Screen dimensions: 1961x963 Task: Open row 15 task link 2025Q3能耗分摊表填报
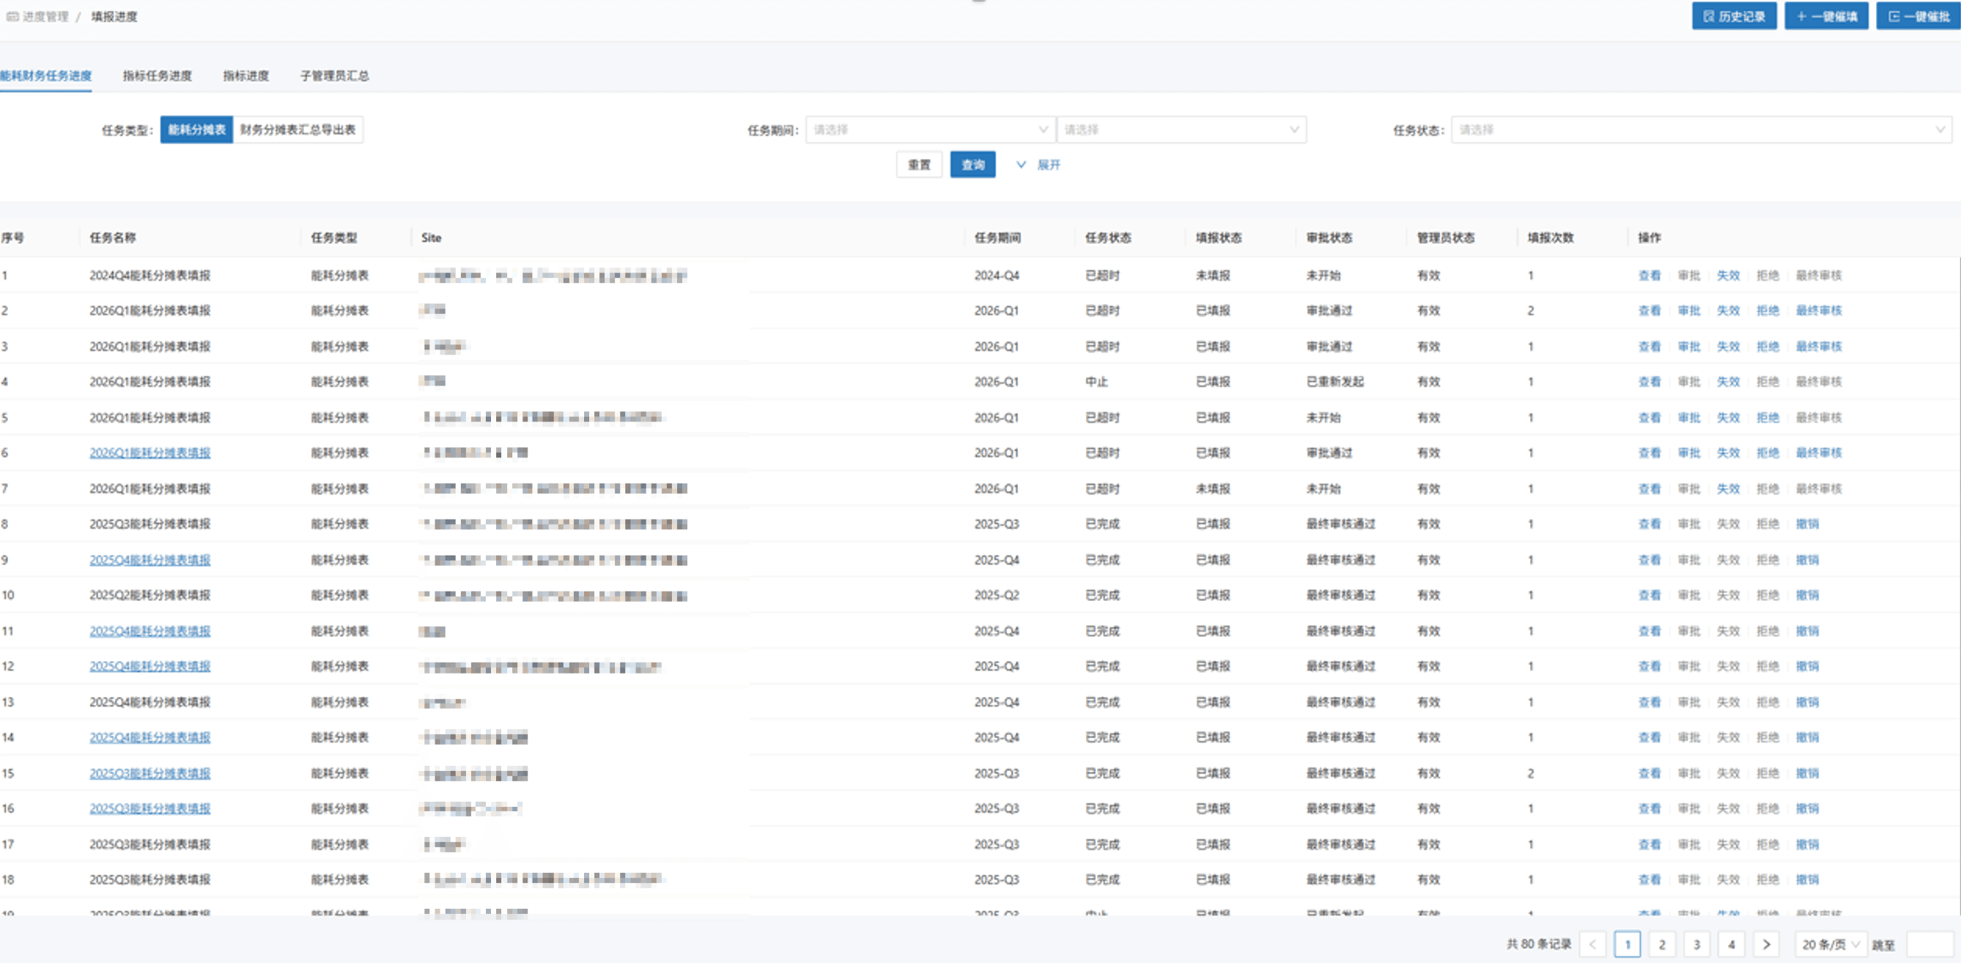(150, 772)
